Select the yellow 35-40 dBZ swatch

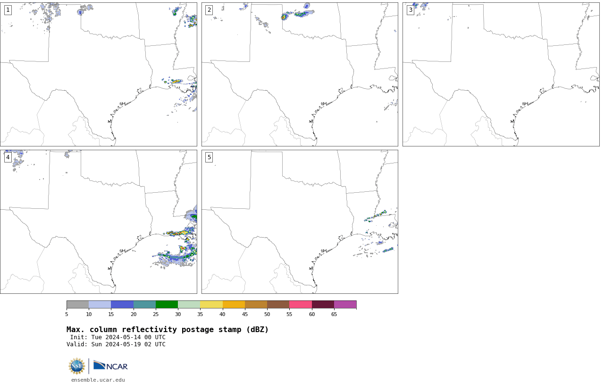[x=211, y=304]
